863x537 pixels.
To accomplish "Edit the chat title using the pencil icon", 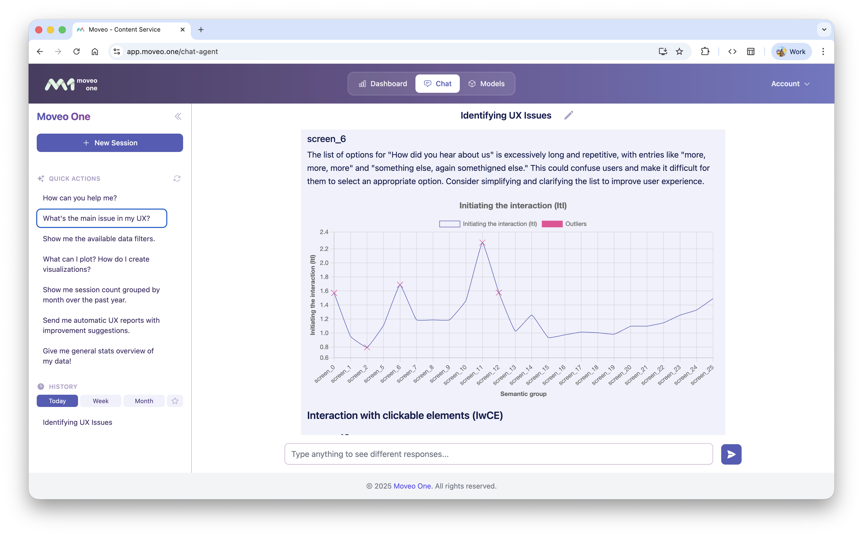I will (569, 115).
